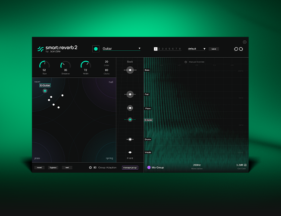Viewport: 281px width, 216px height.
Task: Click the Piano depth handle
Action: [130, 108]
